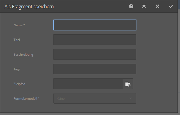Click the Tags label text

point(17,69)
